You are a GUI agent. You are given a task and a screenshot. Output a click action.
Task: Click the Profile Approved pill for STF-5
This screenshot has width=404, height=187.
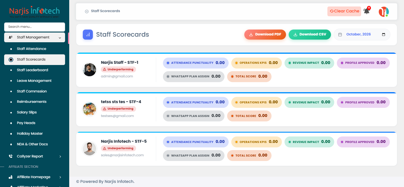[363, 142]
